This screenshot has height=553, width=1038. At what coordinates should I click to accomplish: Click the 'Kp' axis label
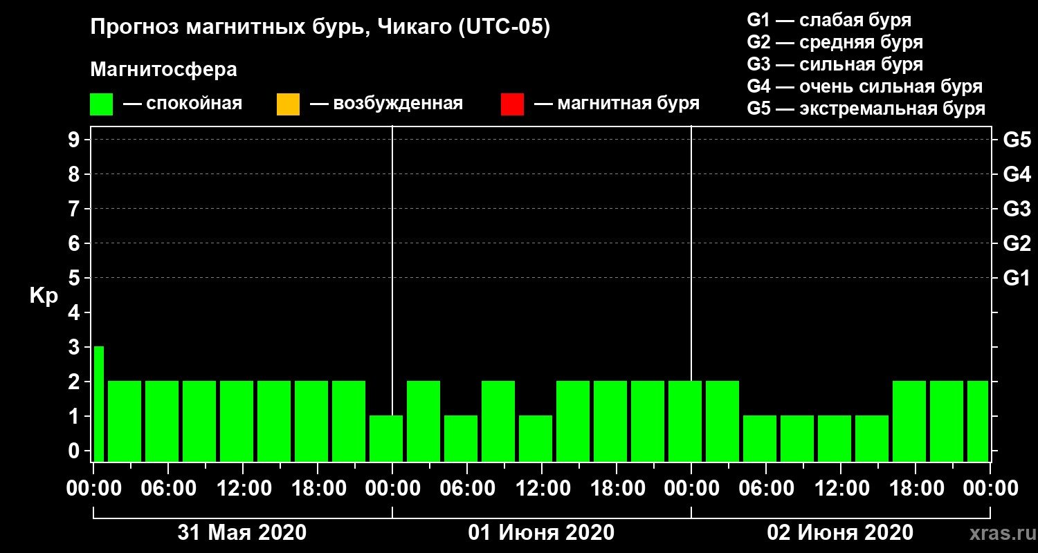point(44,297)
